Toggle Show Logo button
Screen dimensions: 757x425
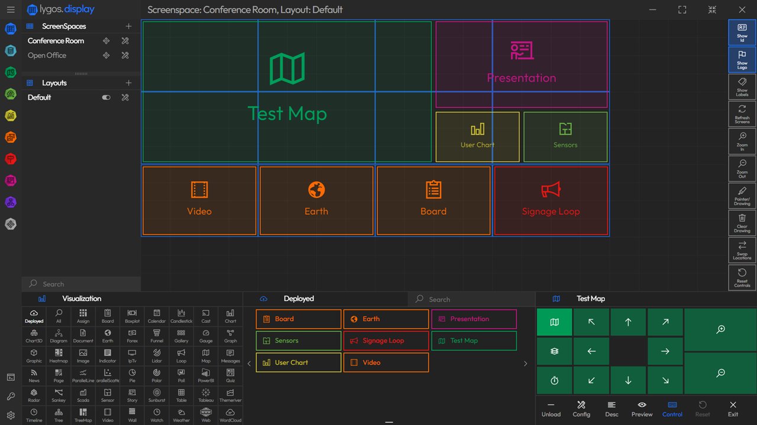(742, 59)
